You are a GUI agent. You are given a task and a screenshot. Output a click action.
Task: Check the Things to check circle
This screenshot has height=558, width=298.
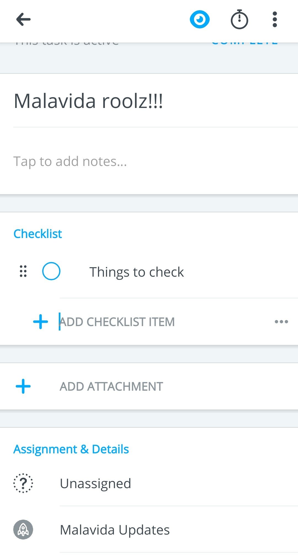pyautogui.click(x=51, y=271)
